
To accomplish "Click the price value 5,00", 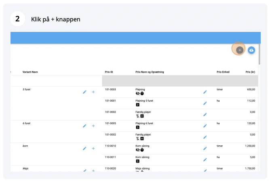I will coord(253,157).
